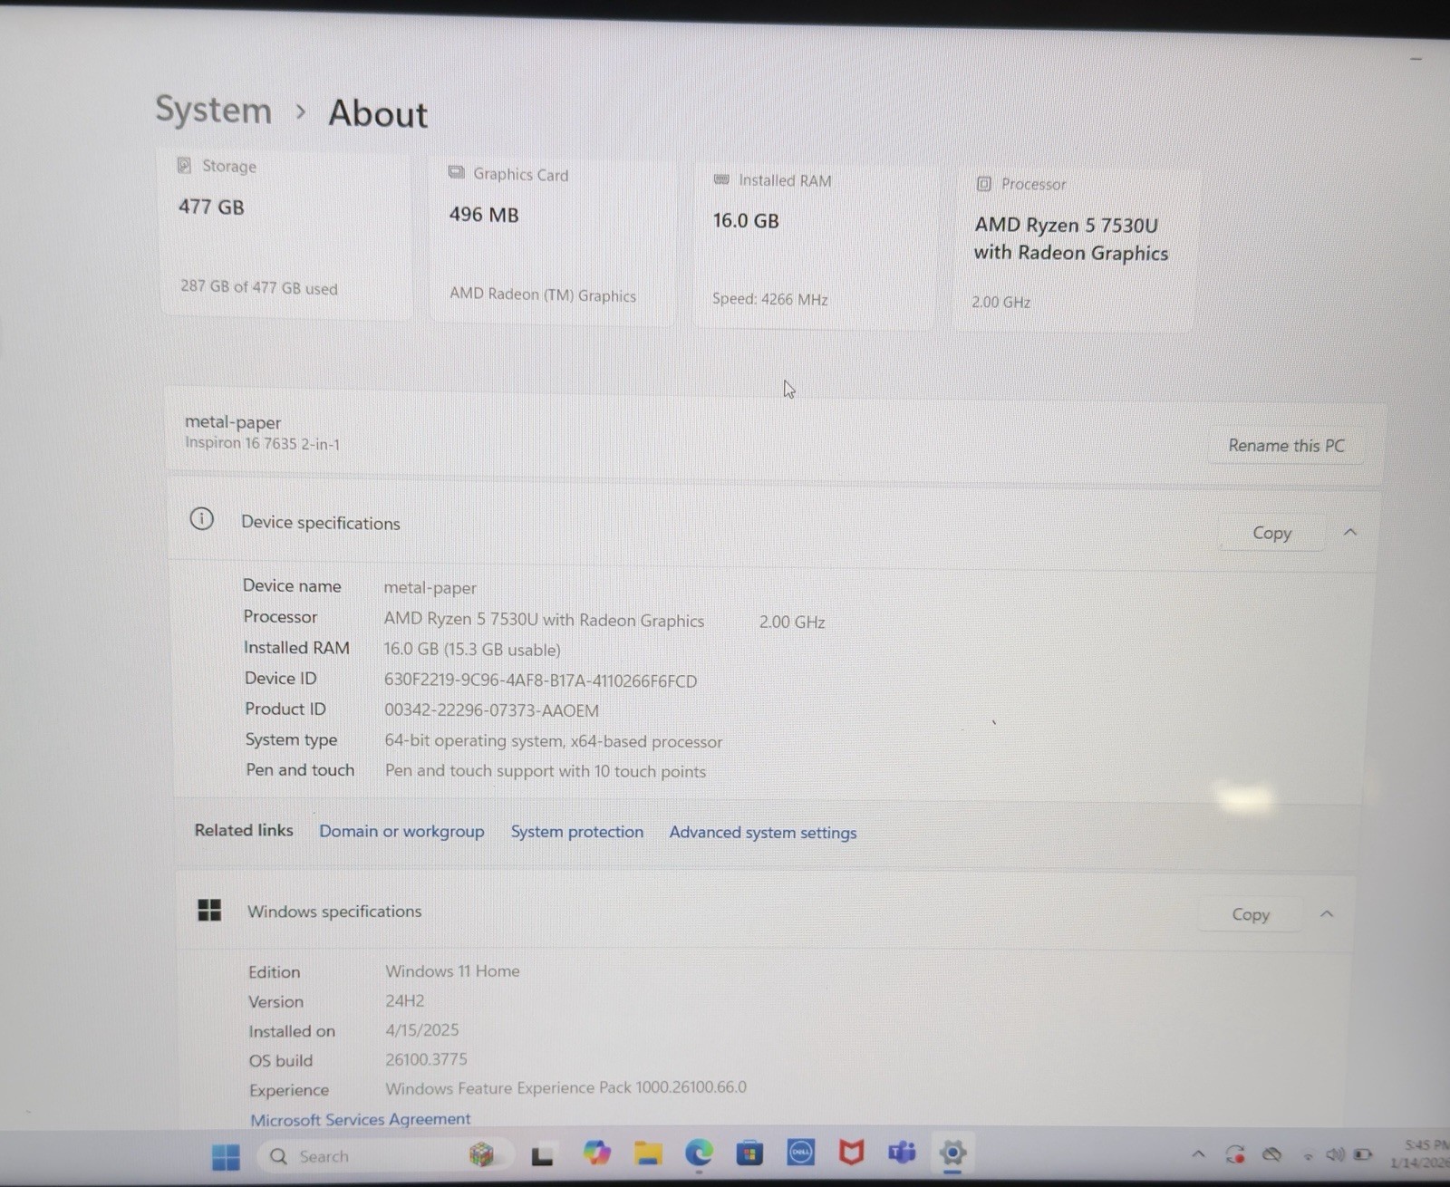Viewport: 1450px width, 1187px height.
Task: Click 'Windows Feature Experience Pack 1000.26100.66.0' text
Action: [565, 1087]
